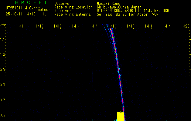Click the 25.10.11 14:10 timestamp
The height and width of the screenshot is (121, 191).
coord(21,14)
